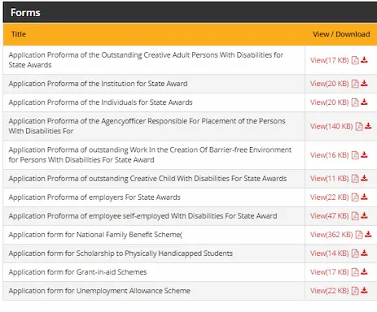Select the Agencyofficer Responsible For Placement title
Screen dimensions: 377x312
[147, 126]
